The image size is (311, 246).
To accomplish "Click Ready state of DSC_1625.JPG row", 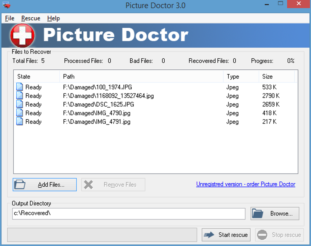I will point(33,104).
